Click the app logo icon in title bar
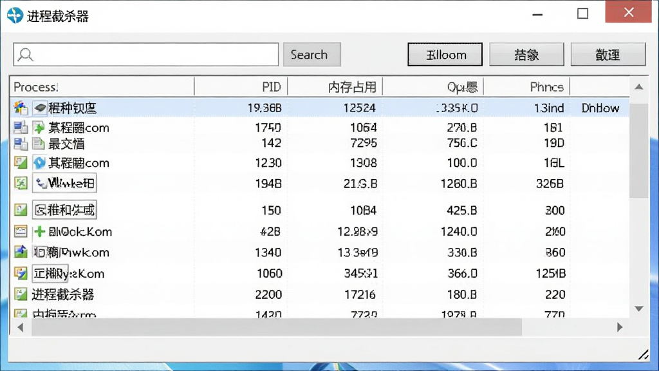 pyautogui.click(x=15, y=15)
